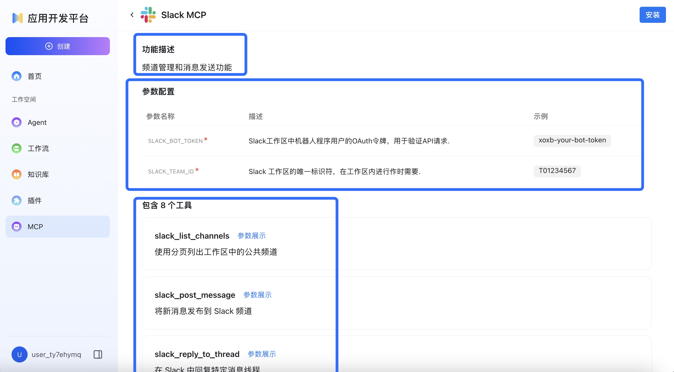Click the 知识库 knowledge base icon
Viewport: 674px width, 372px height.
pyautogui.click(x=17, y=174)
